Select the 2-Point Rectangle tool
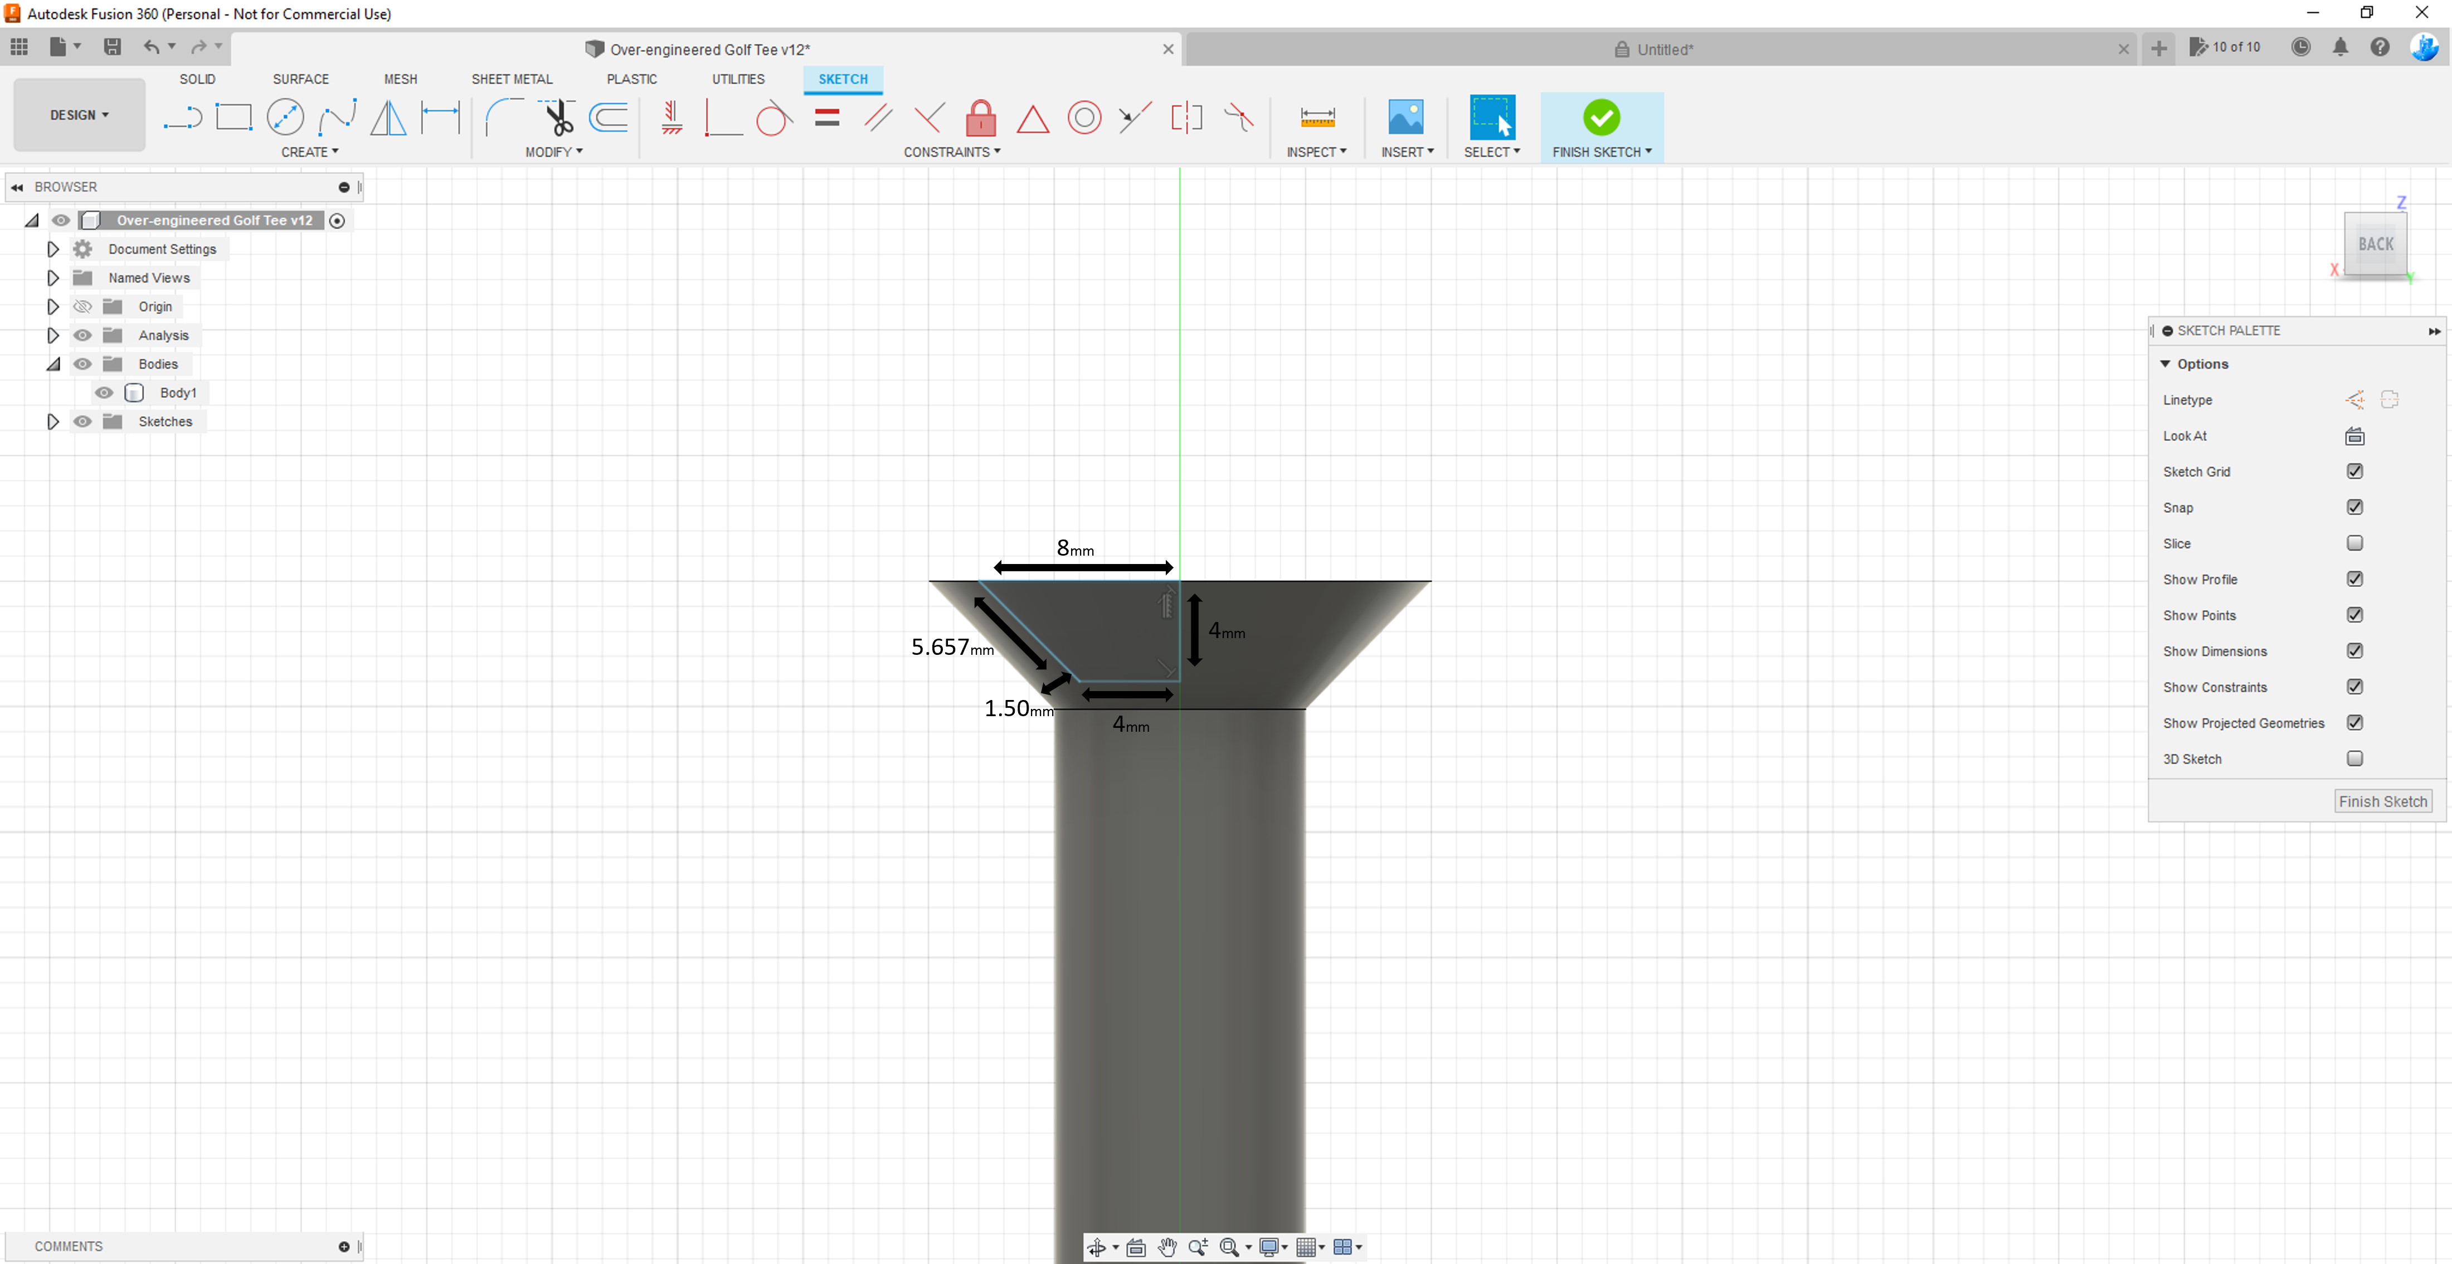The image size is (2452, 1264). point(233,117)
